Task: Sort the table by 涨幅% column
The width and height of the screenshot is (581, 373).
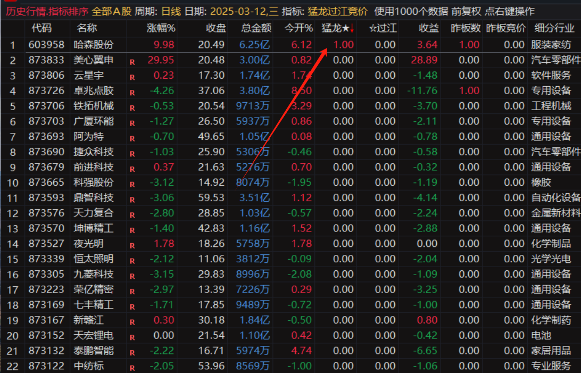Action: [x=161, y=28]
